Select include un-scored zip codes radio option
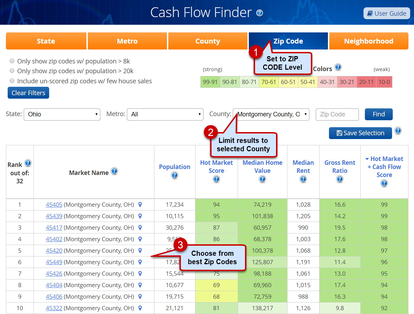Image resolution: width=414 pixels, height=314 pixels. pos(12,81)
